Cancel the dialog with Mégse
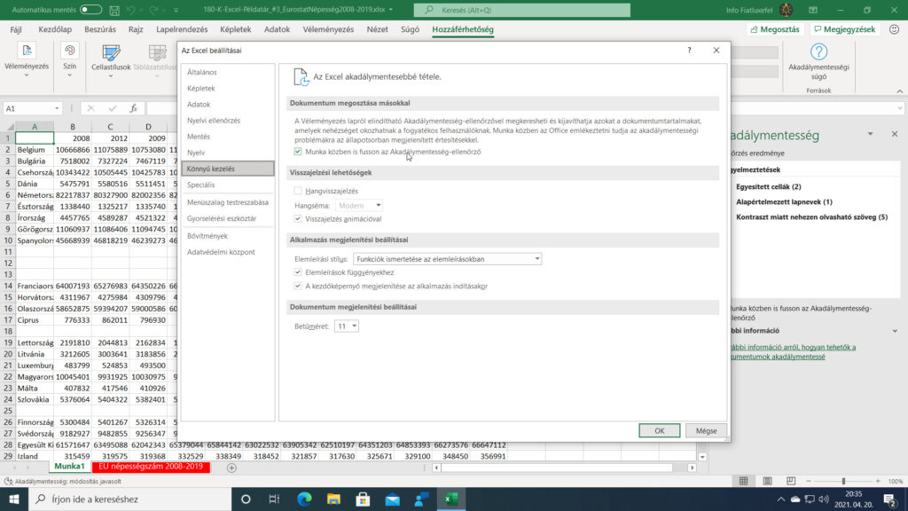The image size is (908, 511). (x=706, y=430)
